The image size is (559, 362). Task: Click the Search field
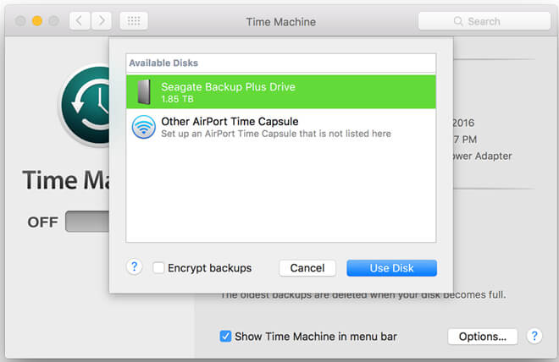(484, 21)
